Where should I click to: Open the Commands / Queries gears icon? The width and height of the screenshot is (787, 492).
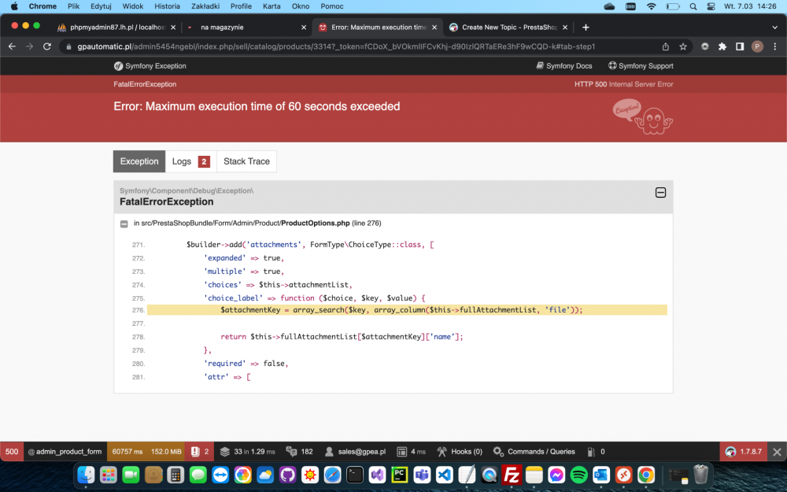(x=498, y=451)
